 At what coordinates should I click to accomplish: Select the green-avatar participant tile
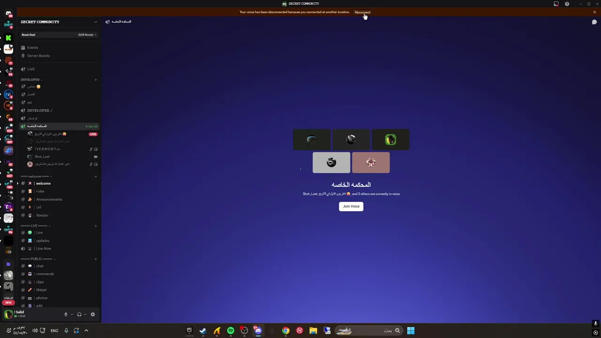[x=390, y=139]
